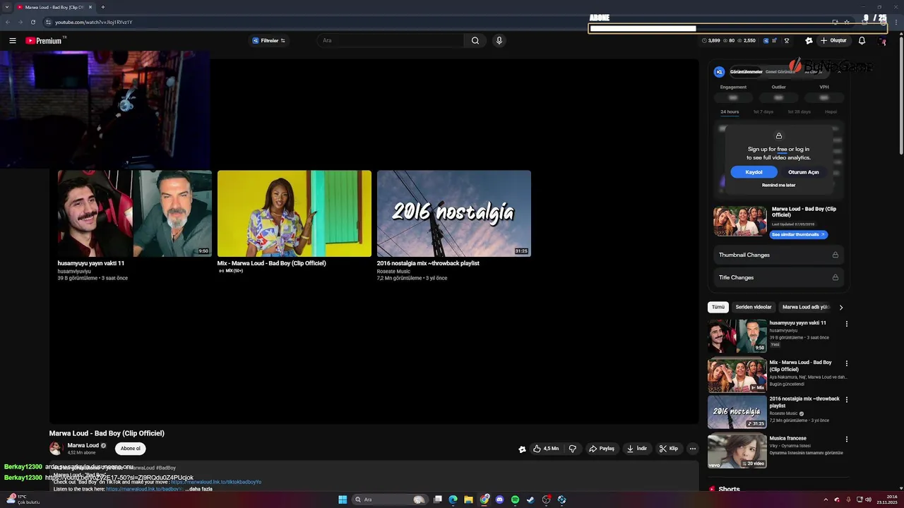Click the extension icon beside the like button
The width and height of the screenshot is (904, 508).
[x=522, y=449]
